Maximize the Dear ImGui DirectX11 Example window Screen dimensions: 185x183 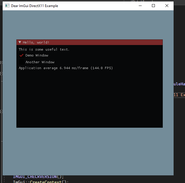click(x=153, y=6)
